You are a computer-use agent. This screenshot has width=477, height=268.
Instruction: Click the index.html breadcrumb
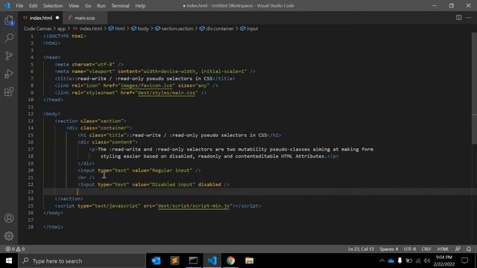(x=88, y=28)
